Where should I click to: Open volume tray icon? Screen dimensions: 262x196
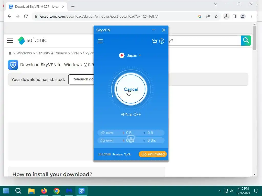point(232,191)
